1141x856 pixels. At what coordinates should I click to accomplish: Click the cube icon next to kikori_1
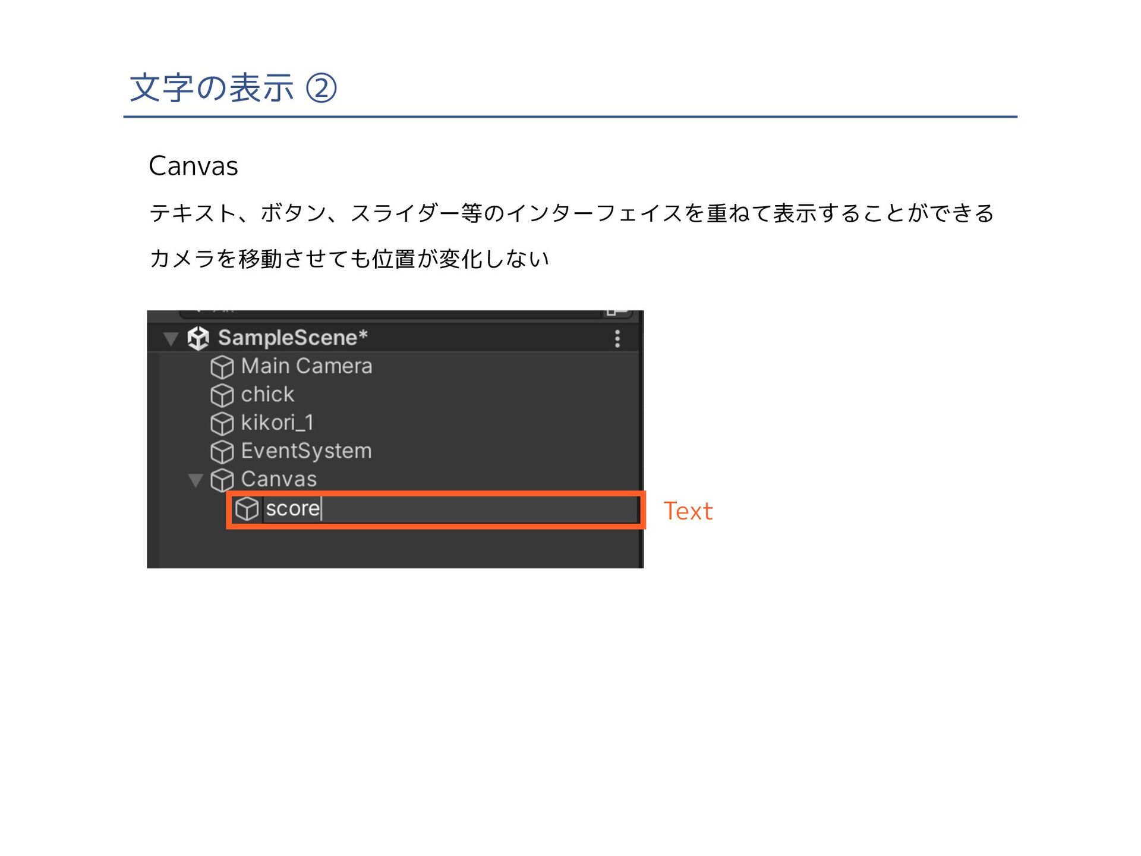tap(222, 423)
